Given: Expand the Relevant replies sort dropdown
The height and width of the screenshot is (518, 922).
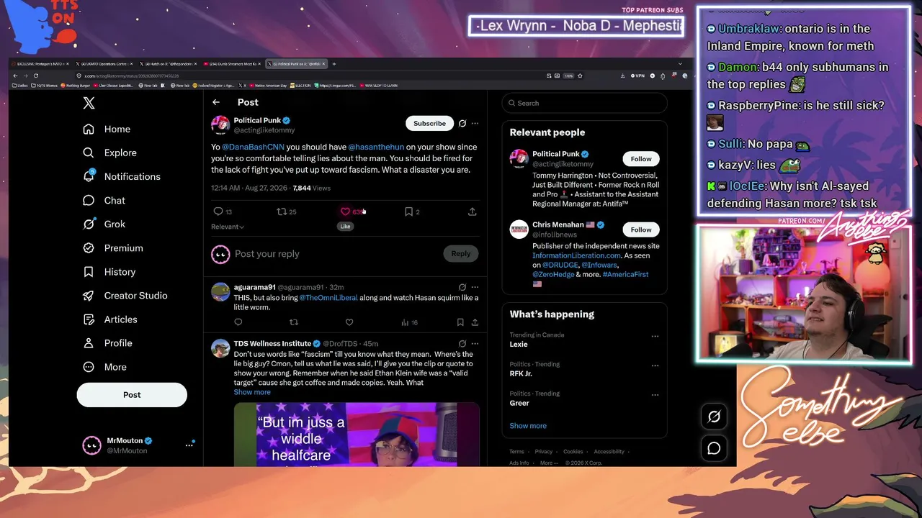Looking at the screenshot, I should click(x=228, y=227).
